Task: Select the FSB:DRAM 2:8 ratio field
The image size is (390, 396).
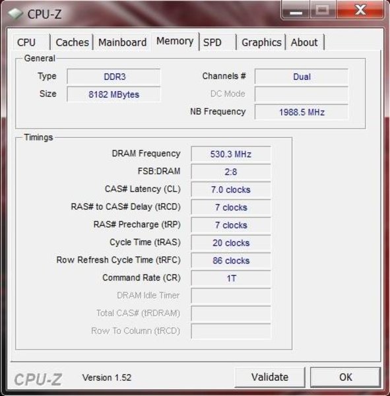Action: 231,172
